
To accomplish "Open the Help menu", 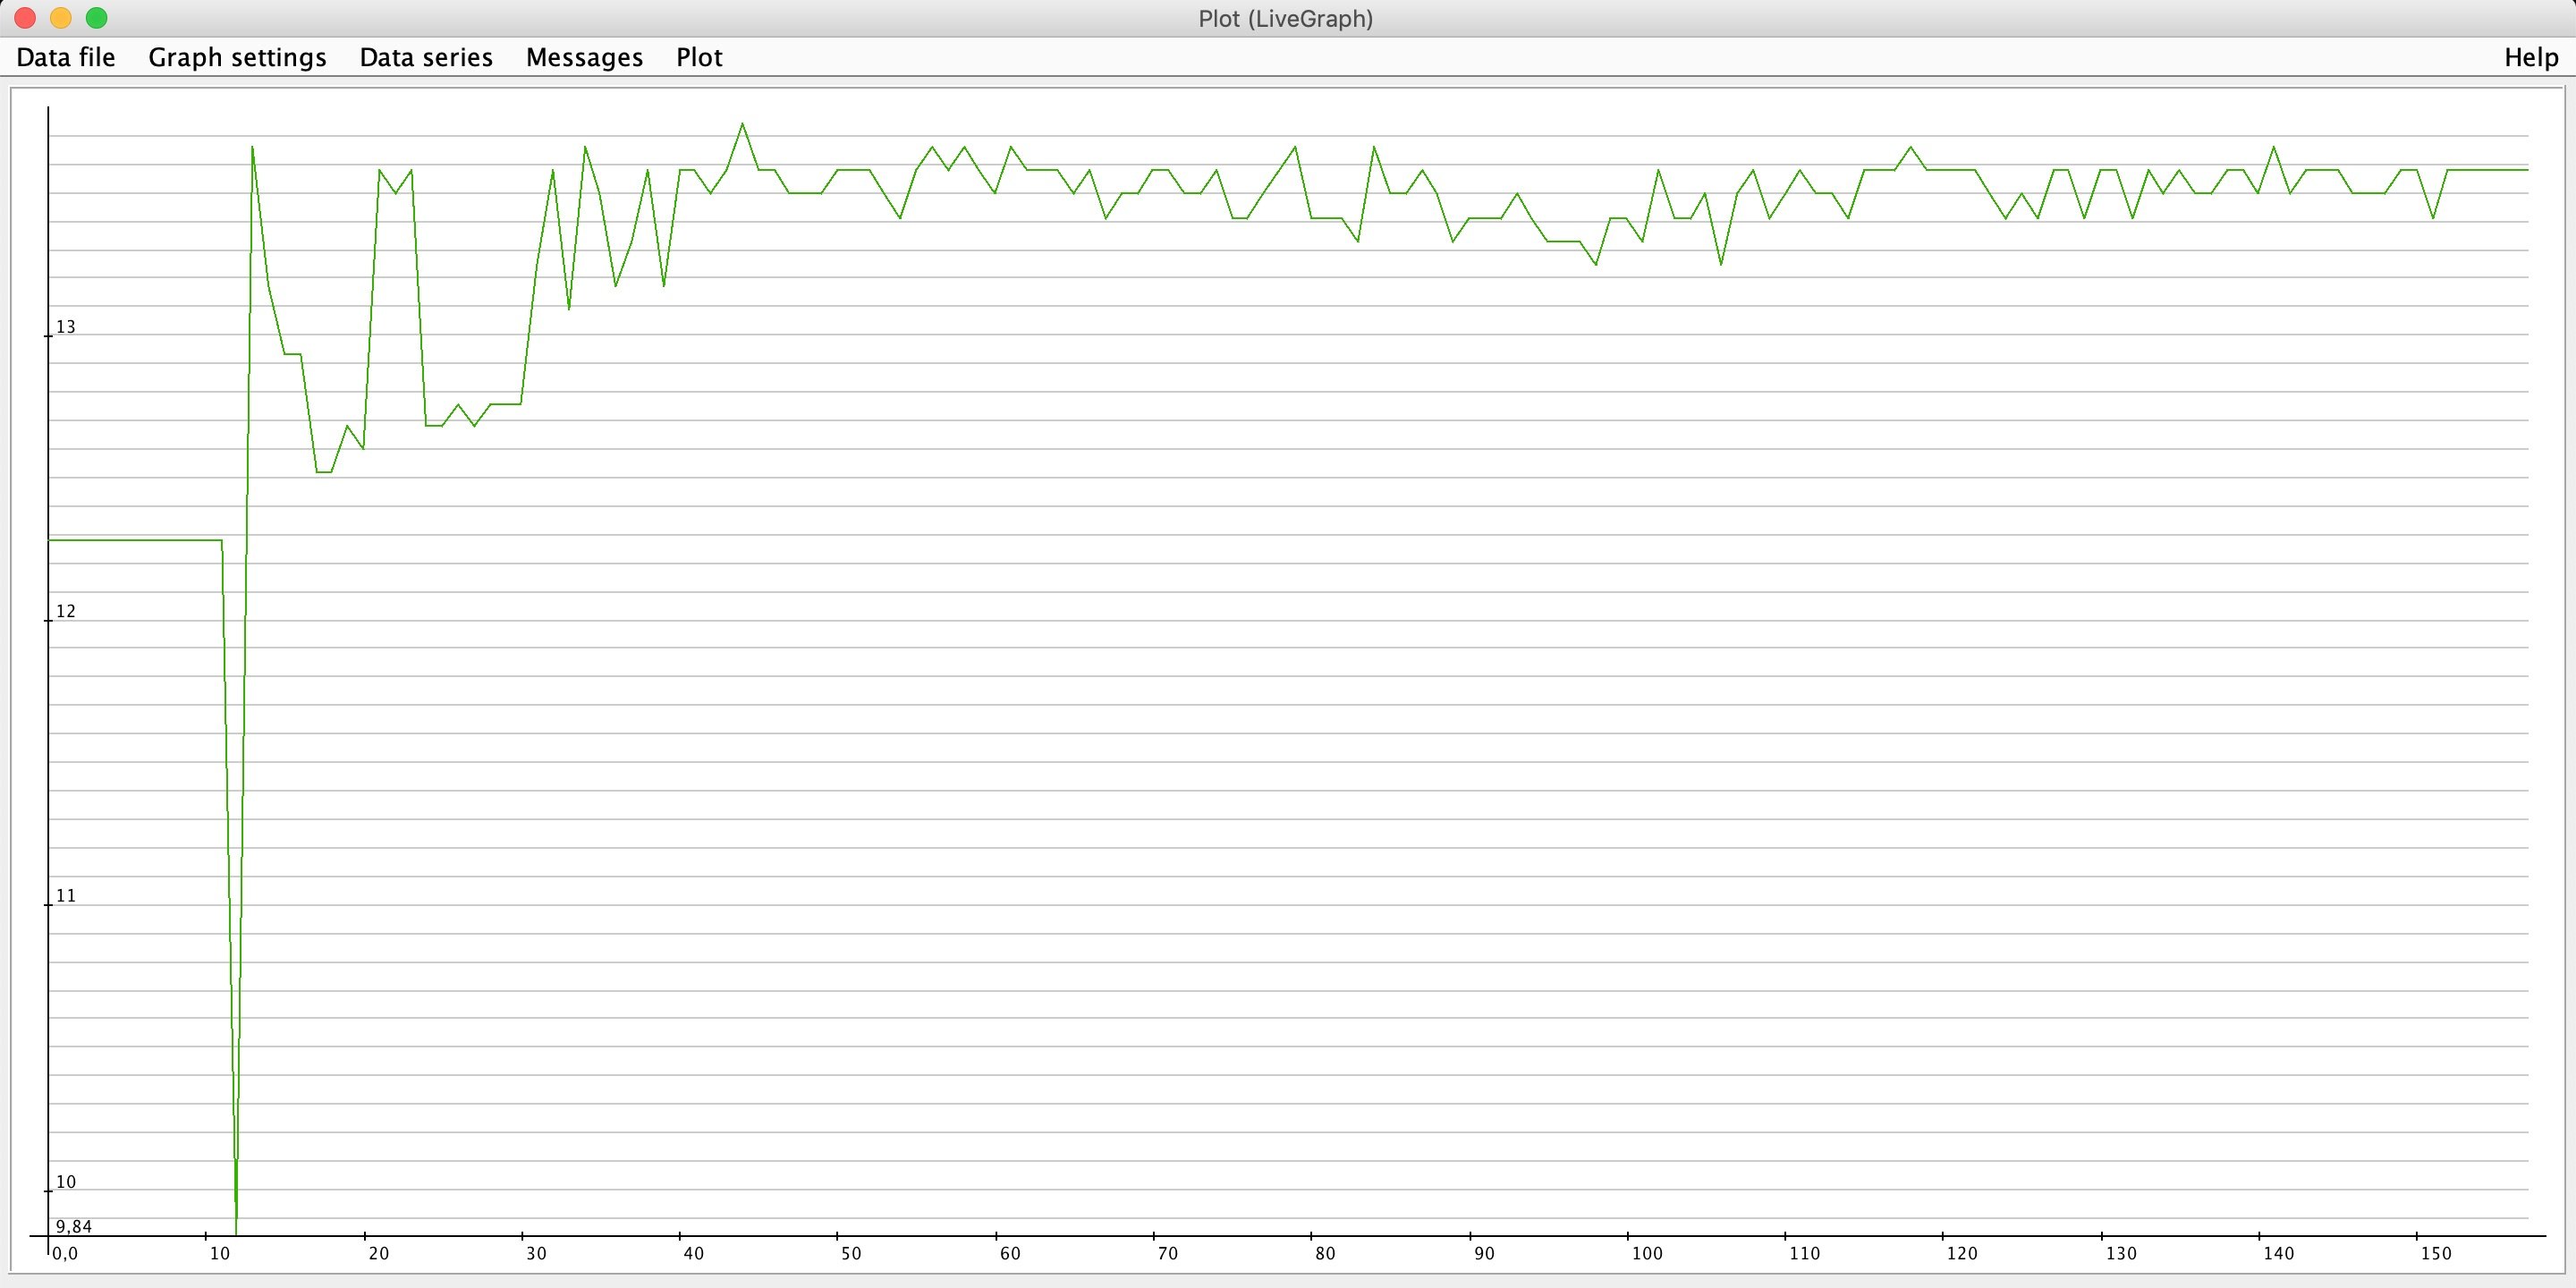I will pos(2531,57).
